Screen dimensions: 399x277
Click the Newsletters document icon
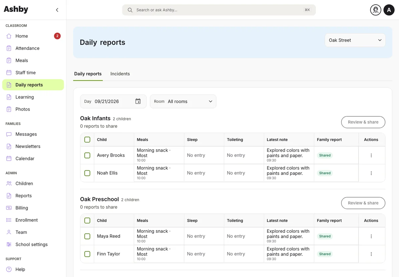point(9,146)
